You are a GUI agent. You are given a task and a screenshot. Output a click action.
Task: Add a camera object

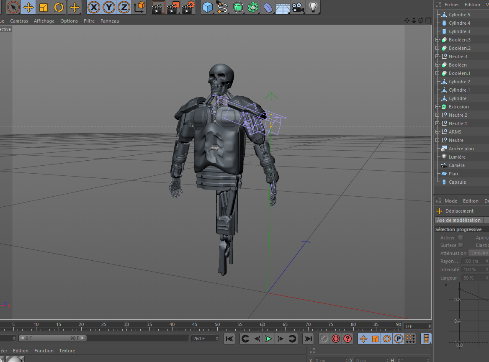click(x=298, y=7)
